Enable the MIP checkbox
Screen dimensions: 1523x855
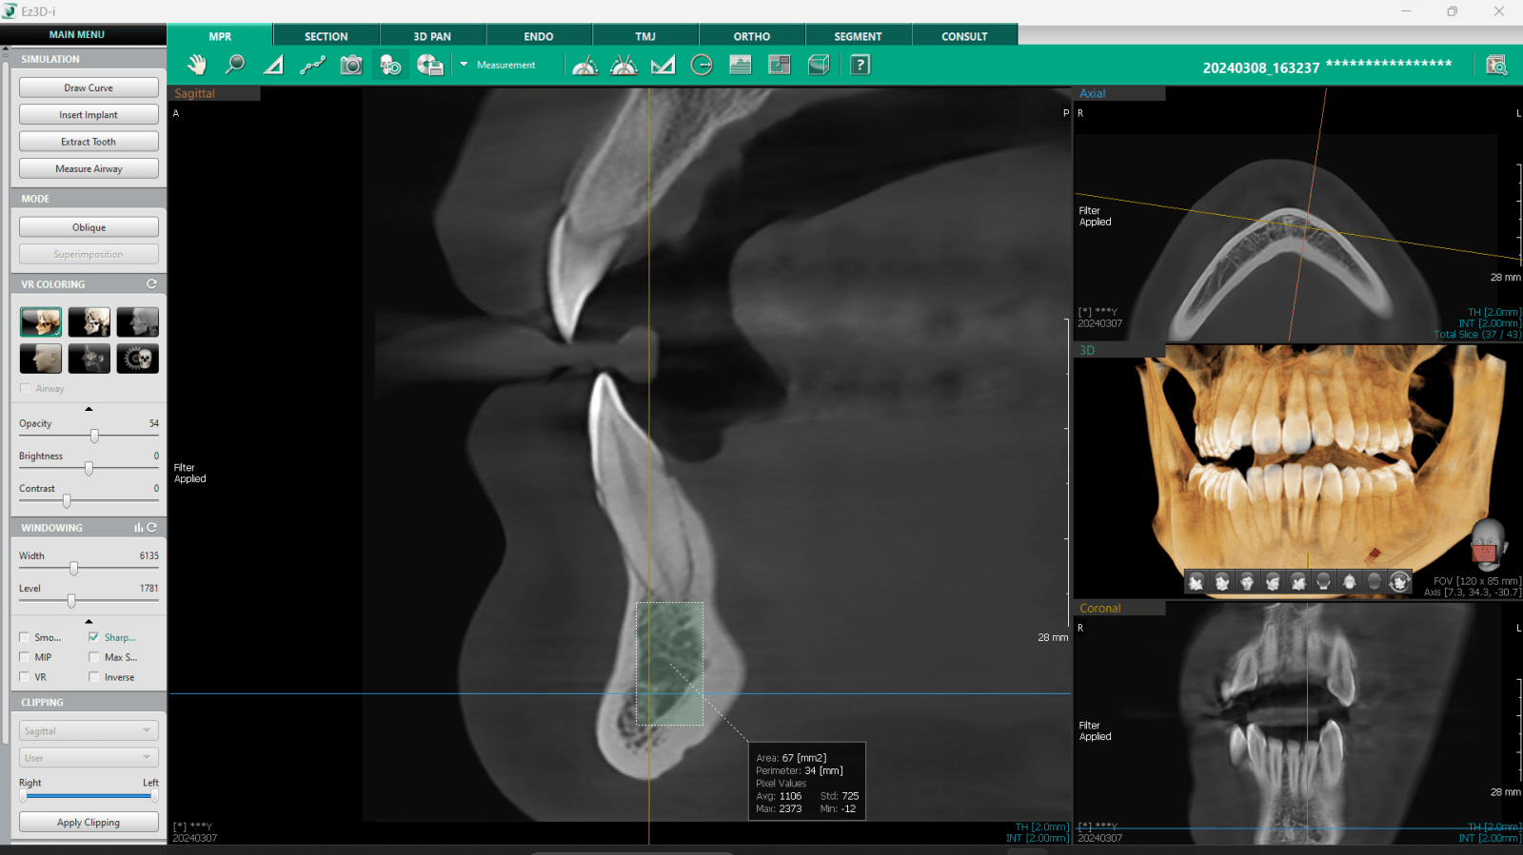[x=25, y=657]
